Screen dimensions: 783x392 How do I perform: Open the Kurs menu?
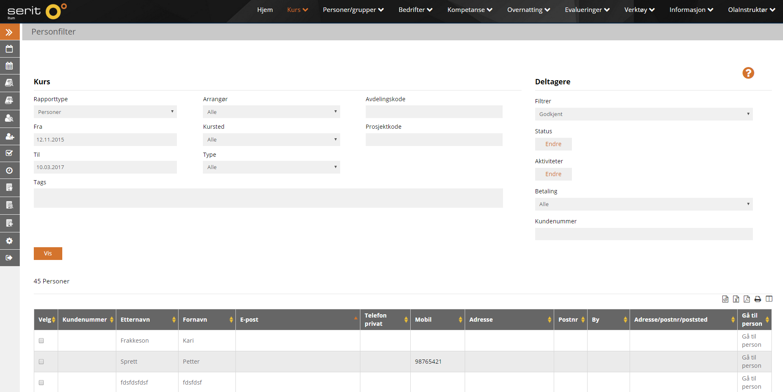pos(298,10)
